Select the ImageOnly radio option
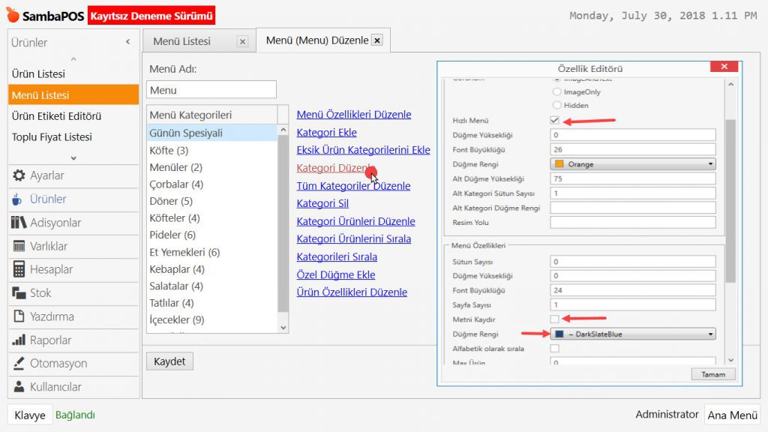768x432 pixels. pos(556,92)
